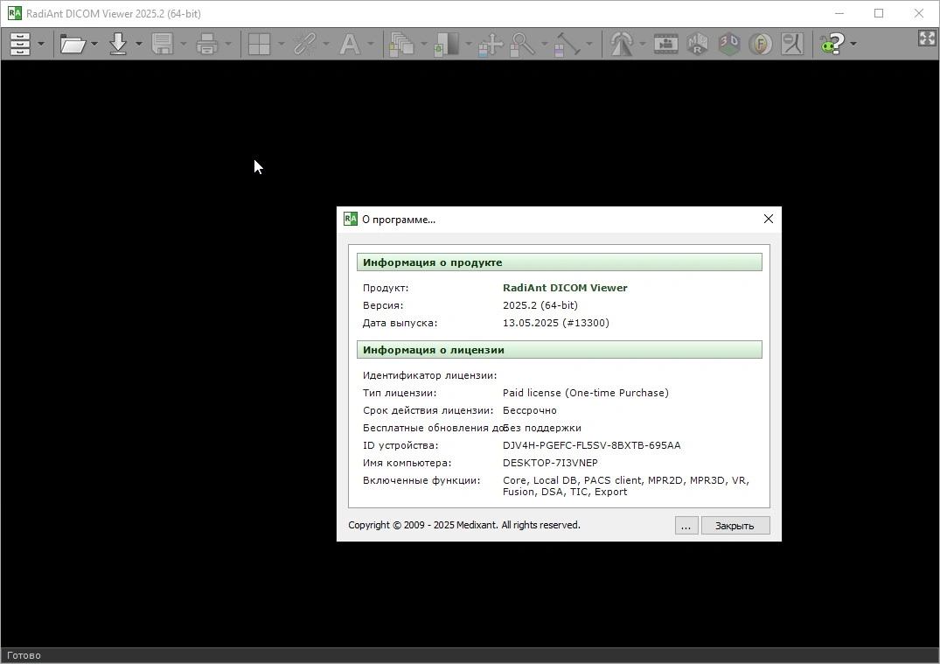
Task: Maximize the RadiAnt main window
Action: (879, 13)
